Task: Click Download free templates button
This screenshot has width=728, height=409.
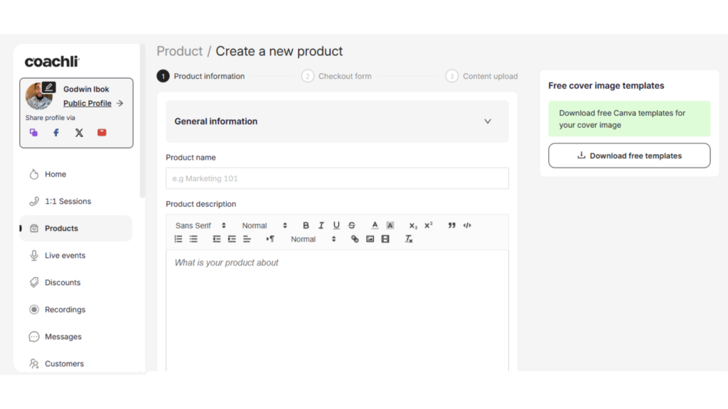Action: click(x=629, y=156)
